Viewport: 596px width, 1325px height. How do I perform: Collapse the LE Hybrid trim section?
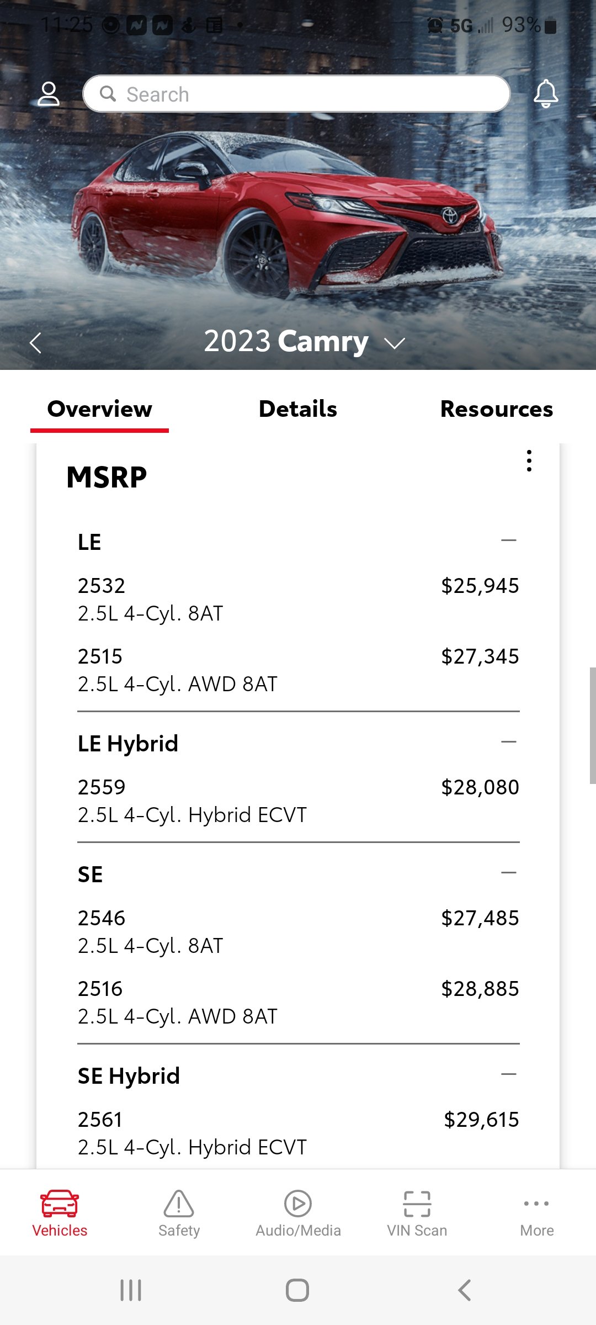pos(509,742)
